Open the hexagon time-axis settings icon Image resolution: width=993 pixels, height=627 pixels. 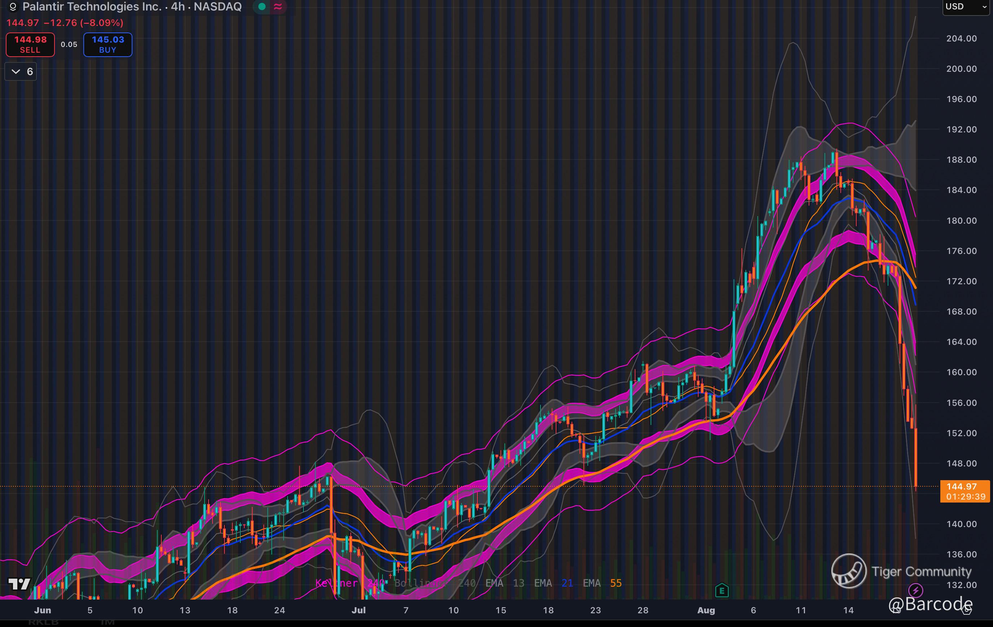point(967,610)
